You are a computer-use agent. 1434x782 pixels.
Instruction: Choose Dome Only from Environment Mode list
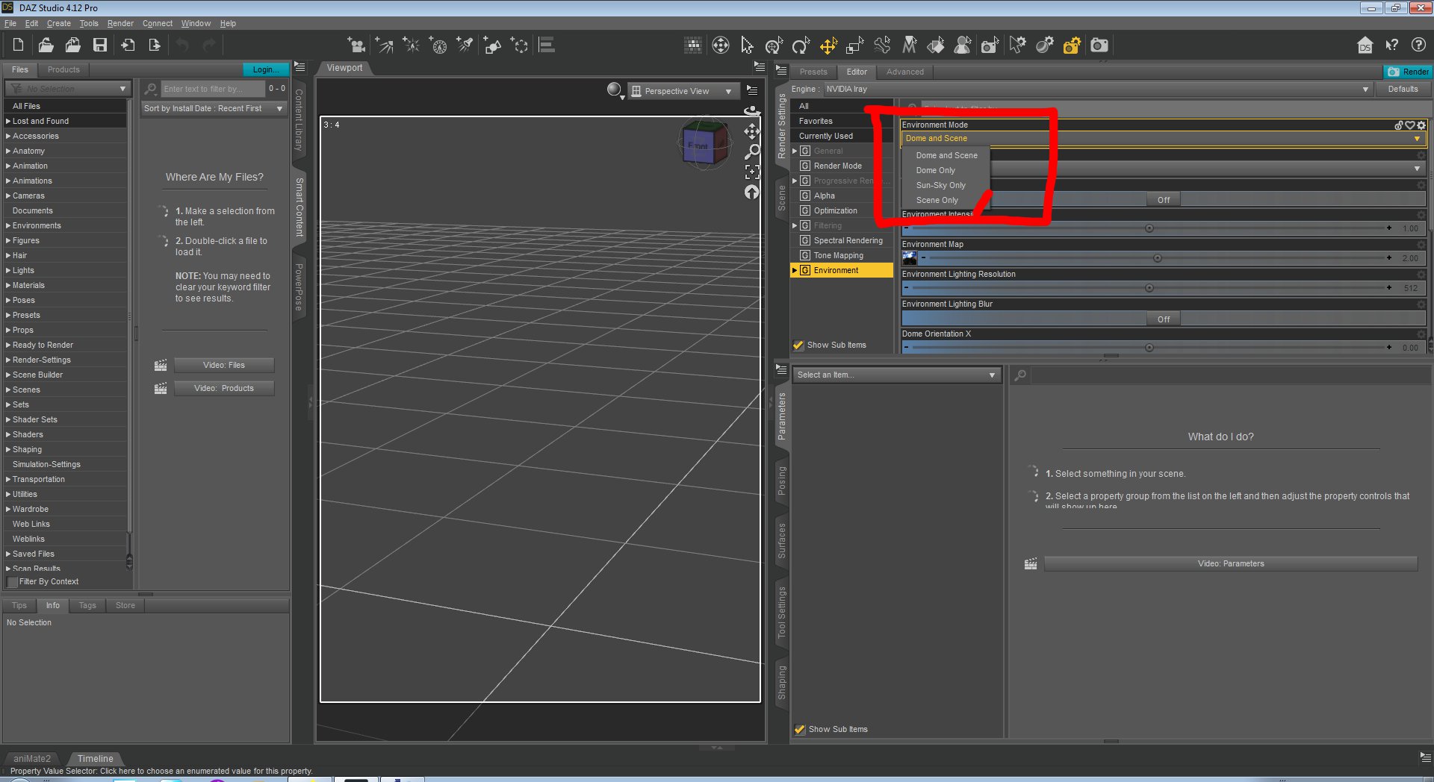(936, 171)
